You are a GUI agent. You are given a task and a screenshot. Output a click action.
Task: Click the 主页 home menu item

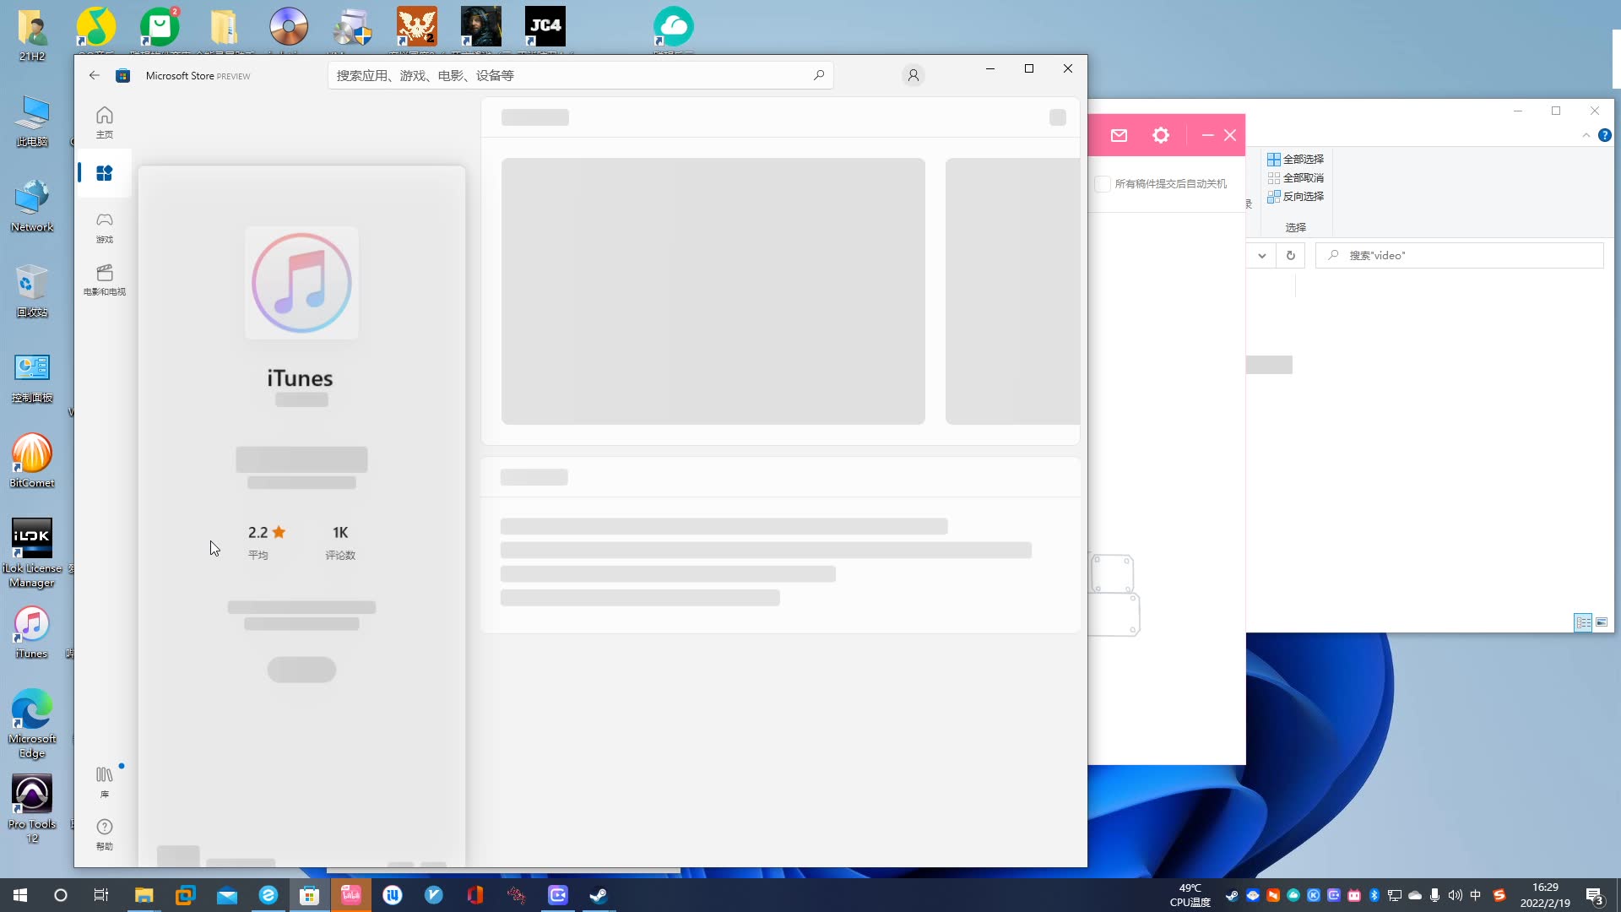pos(105,122)
